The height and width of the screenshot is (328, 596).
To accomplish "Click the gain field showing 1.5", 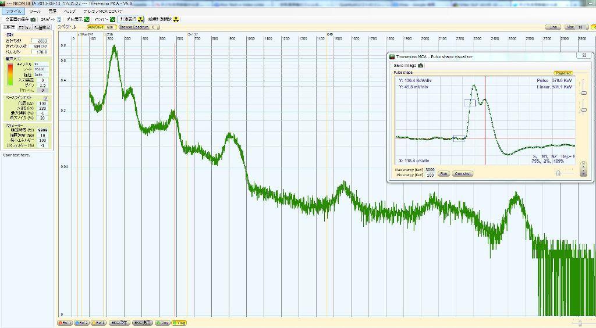I will [42, 85].
